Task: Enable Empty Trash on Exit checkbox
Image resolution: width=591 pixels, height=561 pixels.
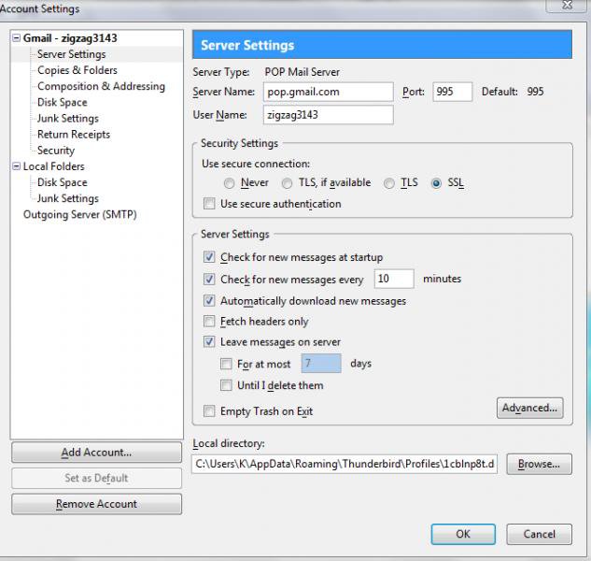Action: (209, 410)
